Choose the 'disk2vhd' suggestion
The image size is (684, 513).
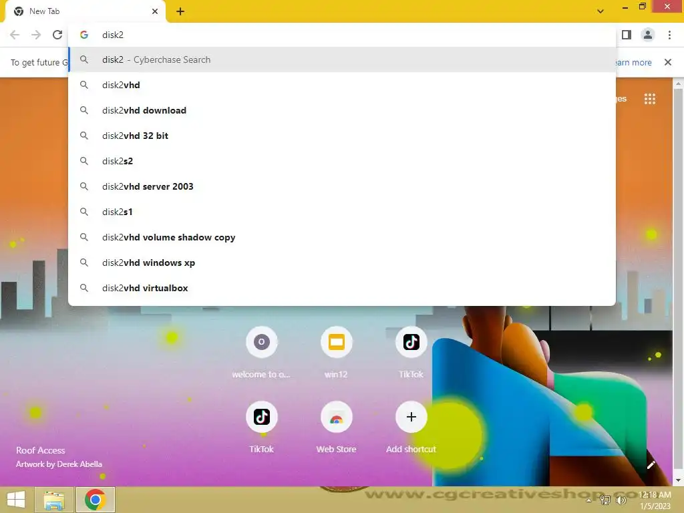(342, 85)
